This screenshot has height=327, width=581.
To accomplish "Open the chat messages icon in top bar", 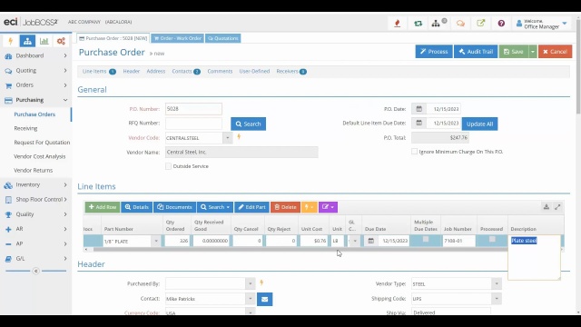I will [460, 24].
